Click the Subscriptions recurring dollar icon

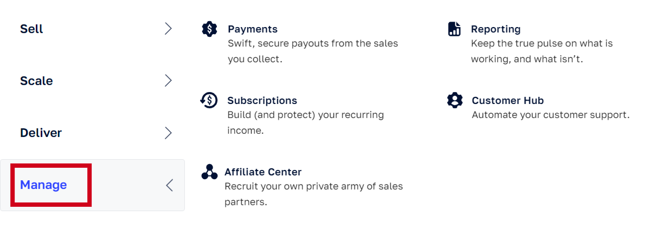pos(209,100)
